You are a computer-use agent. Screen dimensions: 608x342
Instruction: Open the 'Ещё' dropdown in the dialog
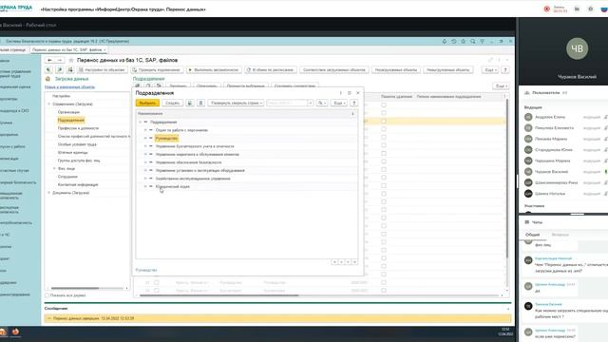point(339,103)
